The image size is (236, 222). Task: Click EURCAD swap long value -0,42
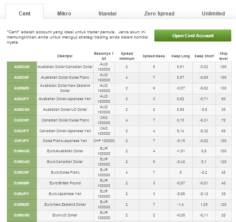pyautogui.click(x=180, y=162)
